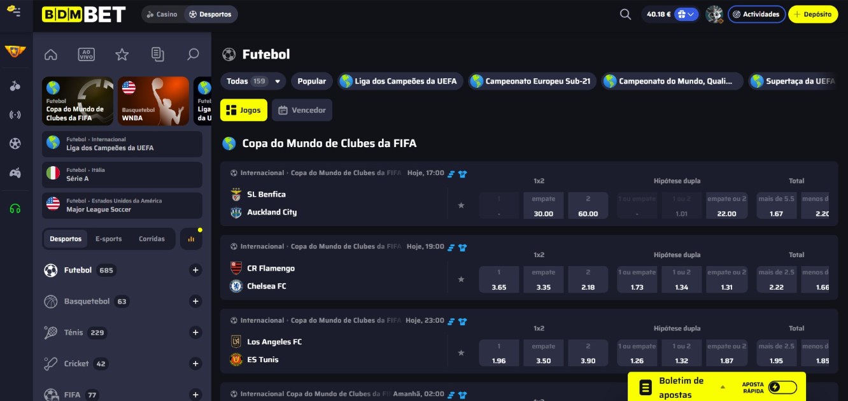Open Actividades
Viewport: 848px width, 401px height.
coord(756,13)
